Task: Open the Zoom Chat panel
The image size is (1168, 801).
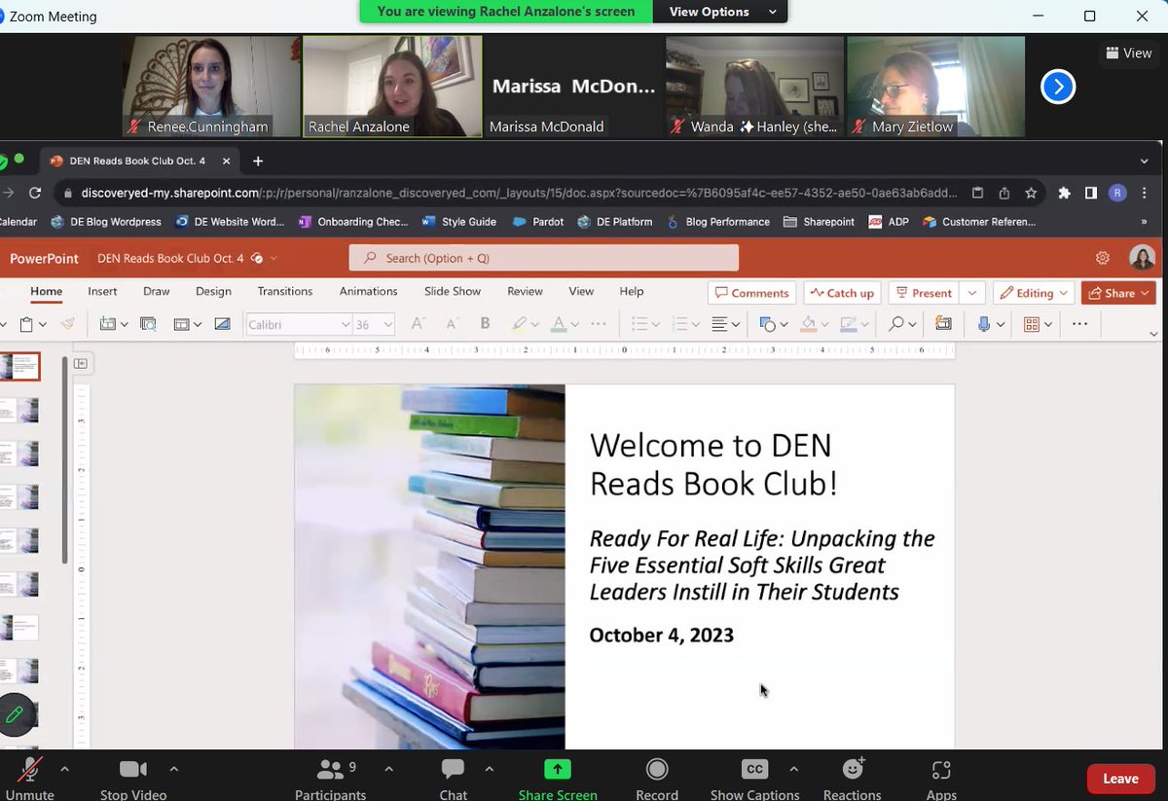Action: (453, 779)
